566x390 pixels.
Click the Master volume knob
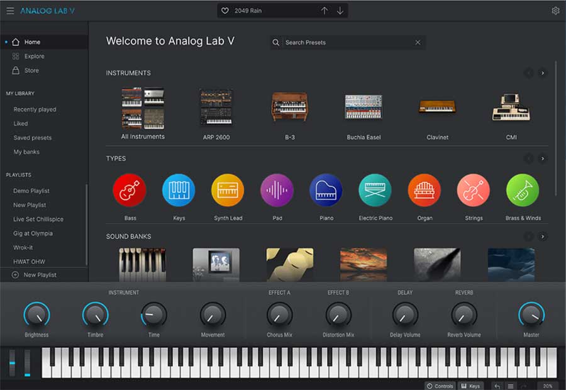(531, 315)
